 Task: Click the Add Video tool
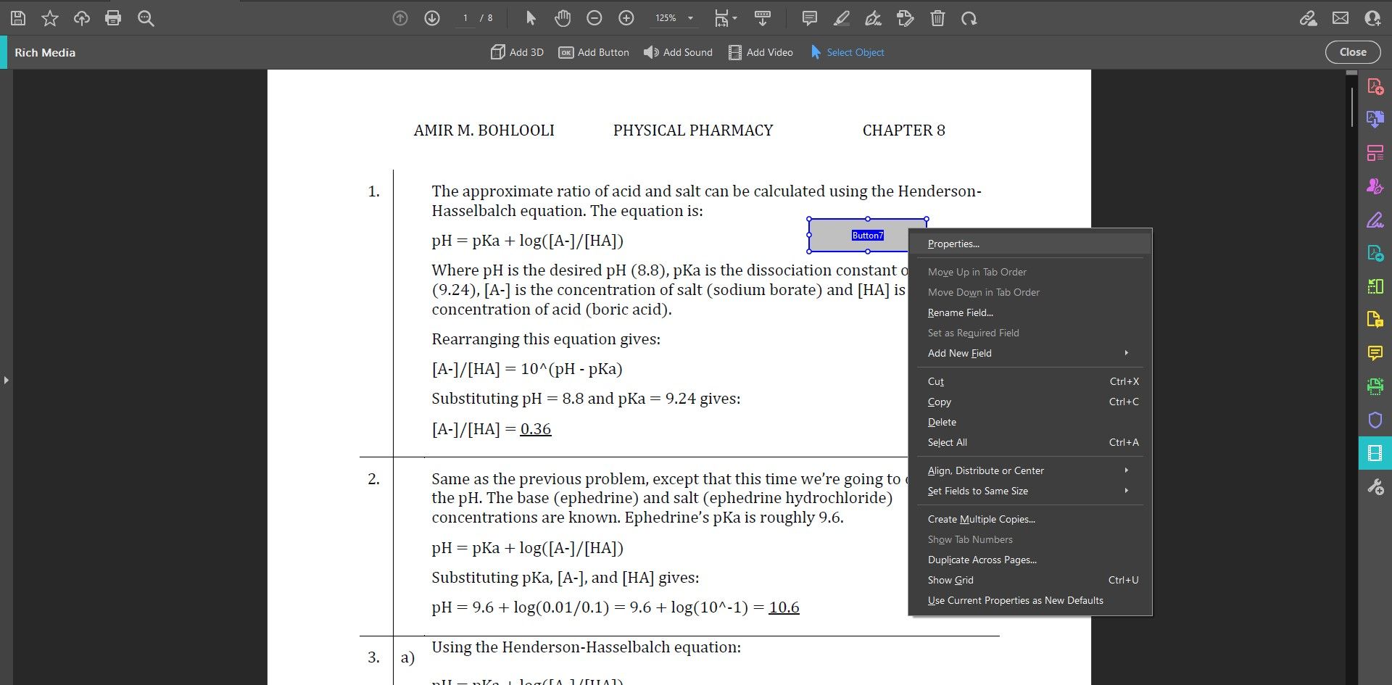tap(761, 52)
